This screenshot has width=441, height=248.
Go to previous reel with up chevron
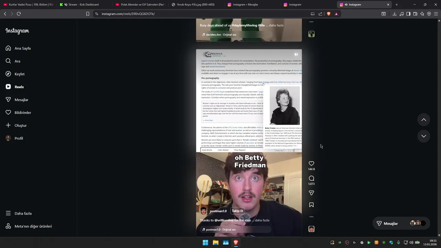pos(424,120)
